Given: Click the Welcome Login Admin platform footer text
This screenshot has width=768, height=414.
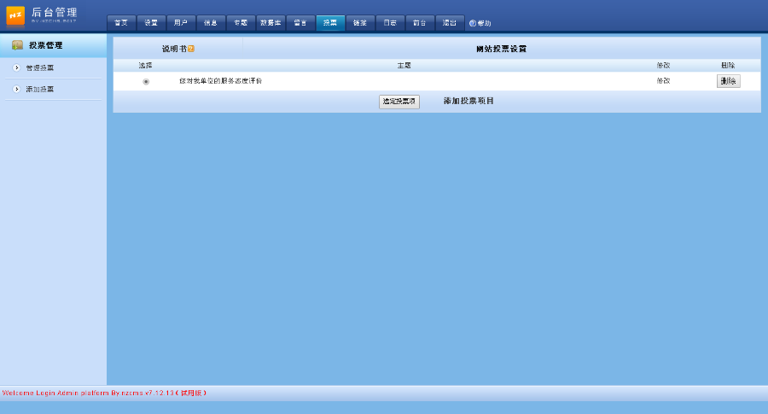Looking at the screenshot, I should [104, 393].
